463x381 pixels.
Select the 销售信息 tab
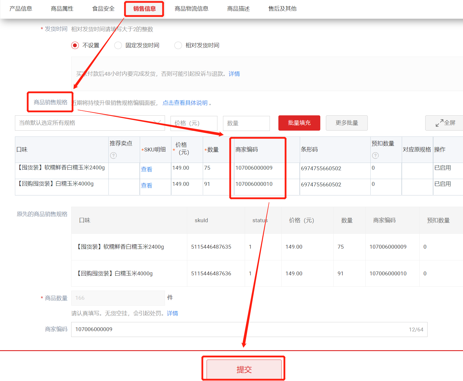pyautogui.click(x=144, y=9)
